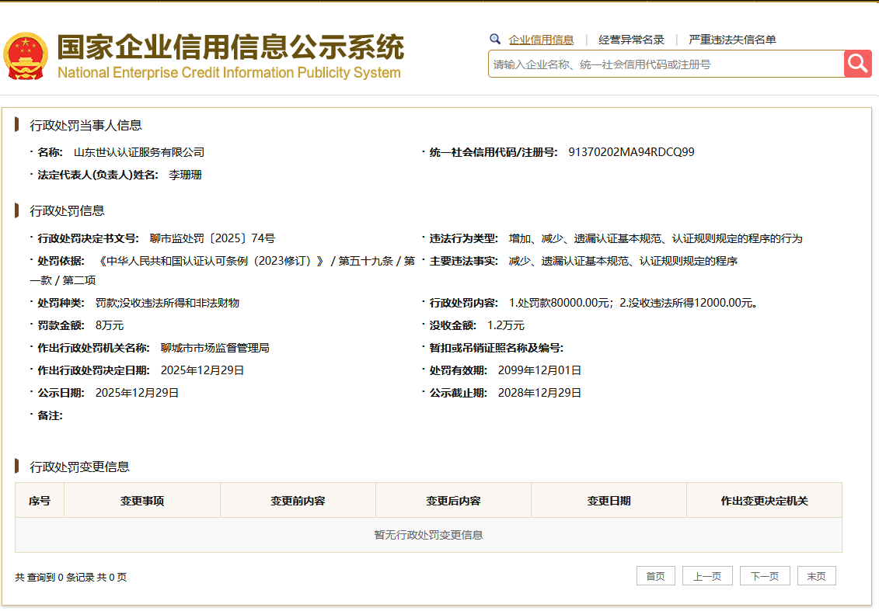
Task: Click decision number 聊市监处罚〔2025〕74号
Action: [212, 238]
